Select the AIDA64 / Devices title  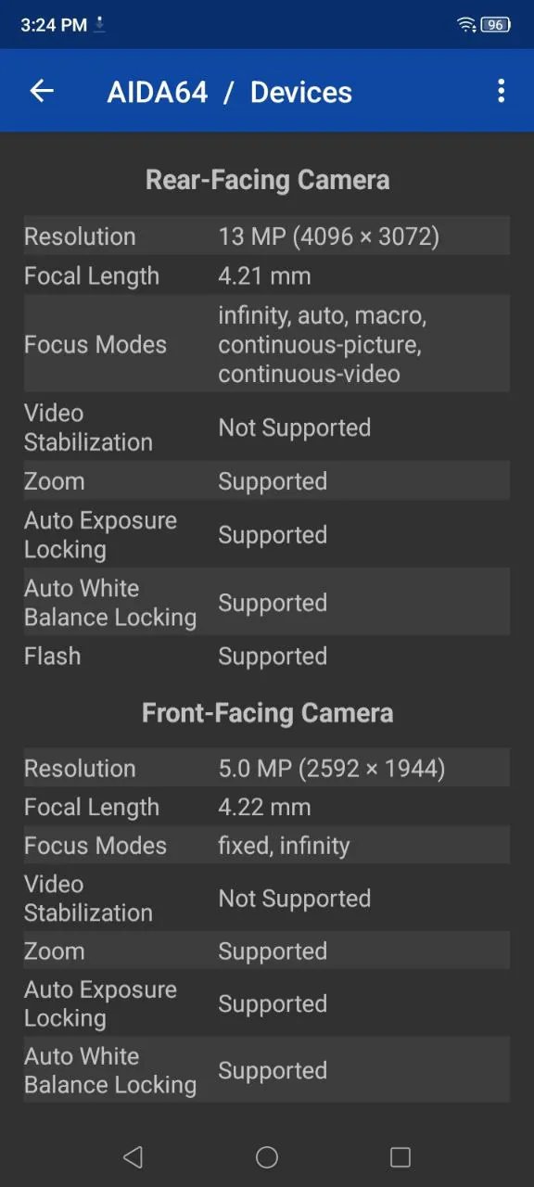230,92
